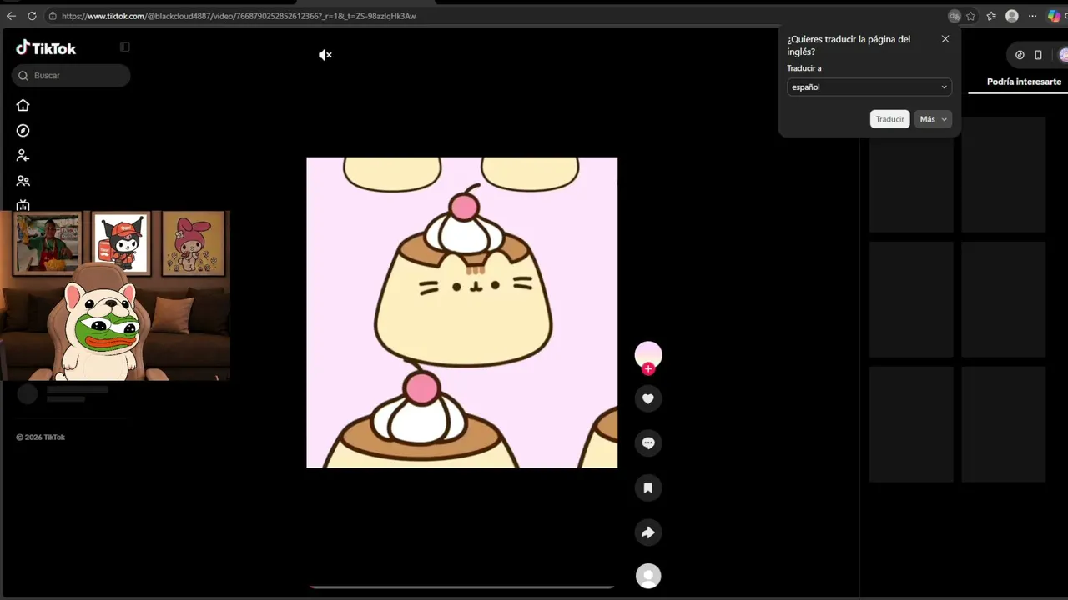Open the translate icon in the address bar

(x=955, y=16)
